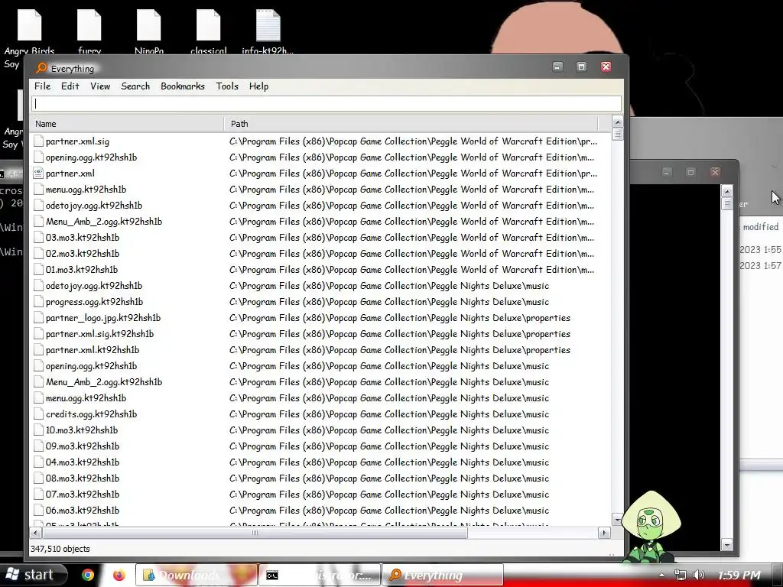Click horizontal scrollbar right arrow in Everything
The height and width of the screenshot is (587, 783).
[604, 533]
